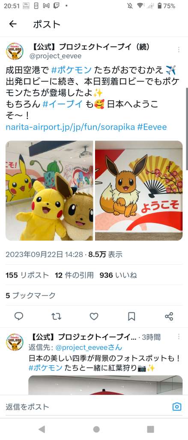Open the Eevee fan illustration photo

[139, 190]
